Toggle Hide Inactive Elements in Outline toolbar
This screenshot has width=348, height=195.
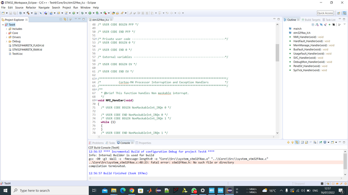334,25
